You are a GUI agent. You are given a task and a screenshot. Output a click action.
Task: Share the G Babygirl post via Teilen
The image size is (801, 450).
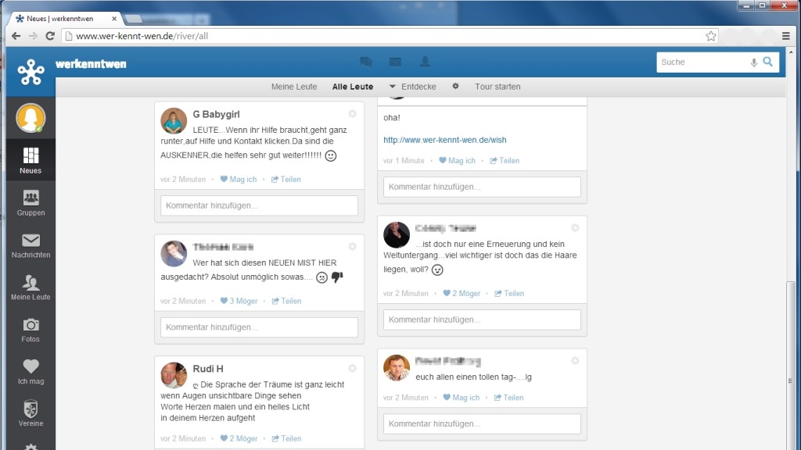coord(286,179)
